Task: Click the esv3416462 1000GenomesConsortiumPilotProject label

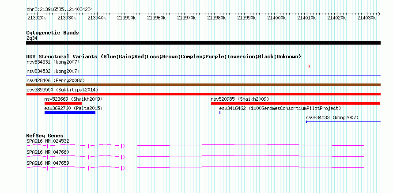Action: click(280, 109)
